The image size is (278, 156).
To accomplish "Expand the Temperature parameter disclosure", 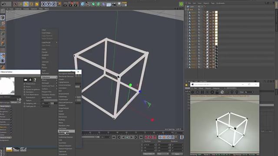I will 24,84.
